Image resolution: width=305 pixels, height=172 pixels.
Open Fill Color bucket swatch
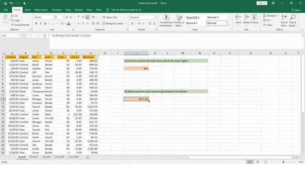coord(62,23)
